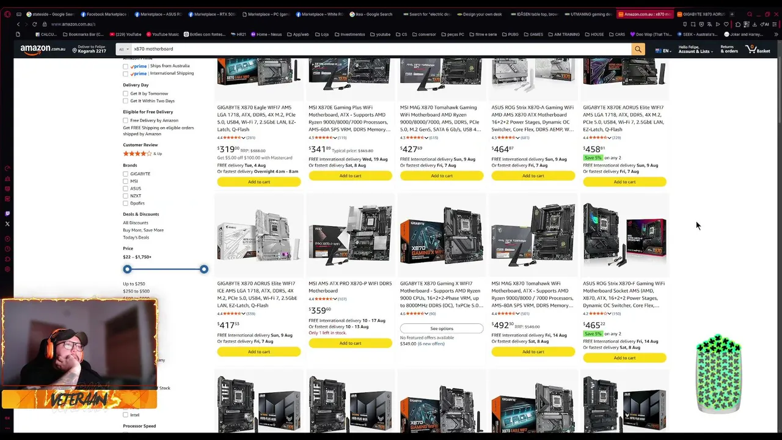Click the maximum price slider handle
Image resolution: width=782 pixels, height=440 pixels.
pyautogui.click(x=204, y=269)
